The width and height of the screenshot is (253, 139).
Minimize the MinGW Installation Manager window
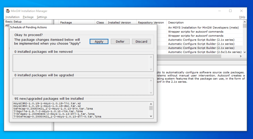(x=219, y=11)
